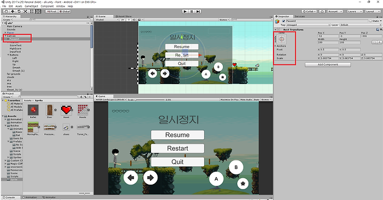Click the Step frame button

pyautogui.click(x=198, y=12)
